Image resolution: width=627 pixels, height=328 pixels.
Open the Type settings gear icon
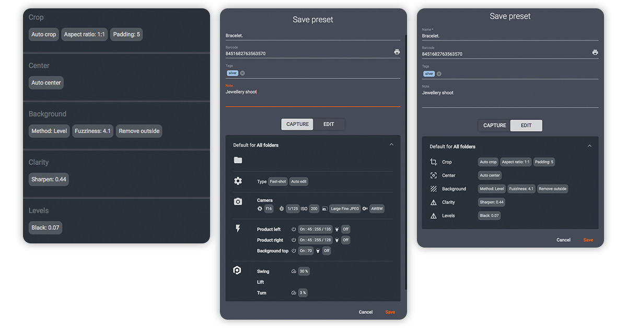pyautogui.click(x=238, y=181)
